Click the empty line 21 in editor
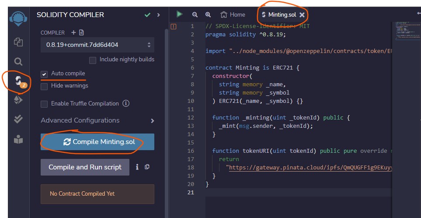Screen dimensions: 421x218 (x=298, y=193)
